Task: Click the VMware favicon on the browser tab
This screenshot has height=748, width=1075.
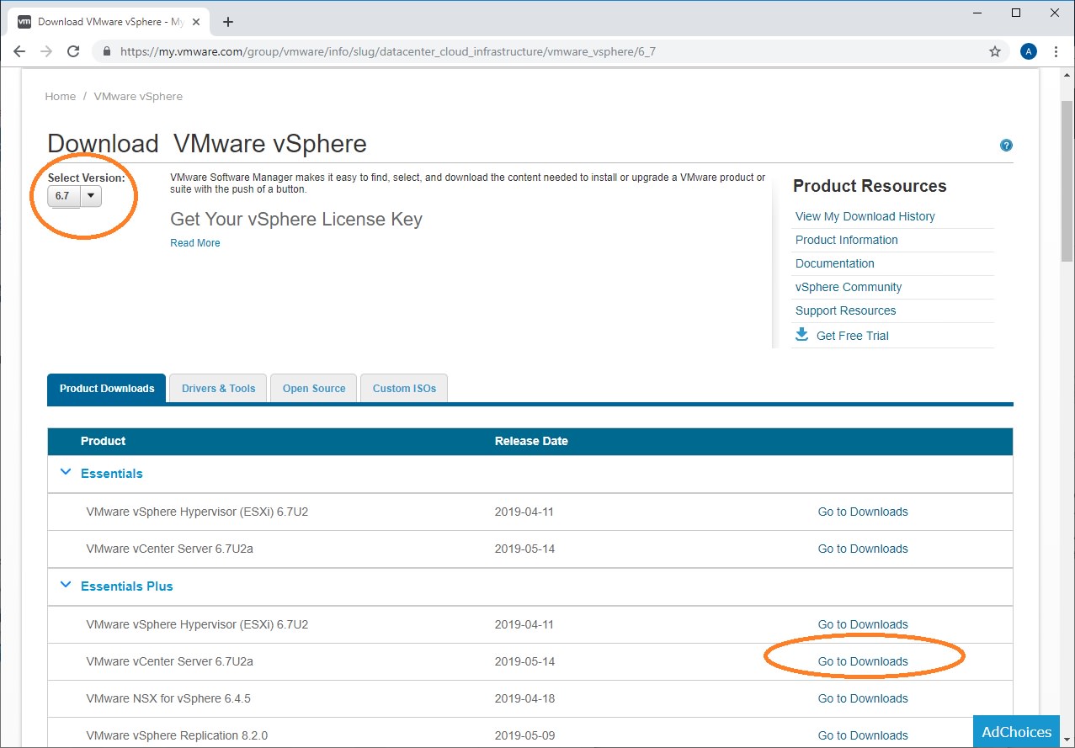Action: (24, 22)
